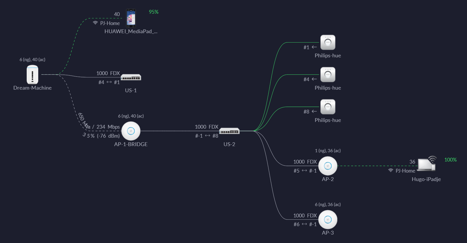This screenshot has width=467, height=243.
Task: Click the WiFi icon beside HUAWEI's PJ-Home
Action: click(95, 23)
